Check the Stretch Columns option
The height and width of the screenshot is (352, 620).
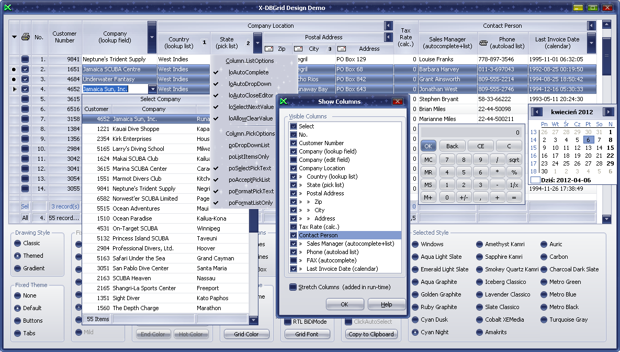[x=294, y=287]
